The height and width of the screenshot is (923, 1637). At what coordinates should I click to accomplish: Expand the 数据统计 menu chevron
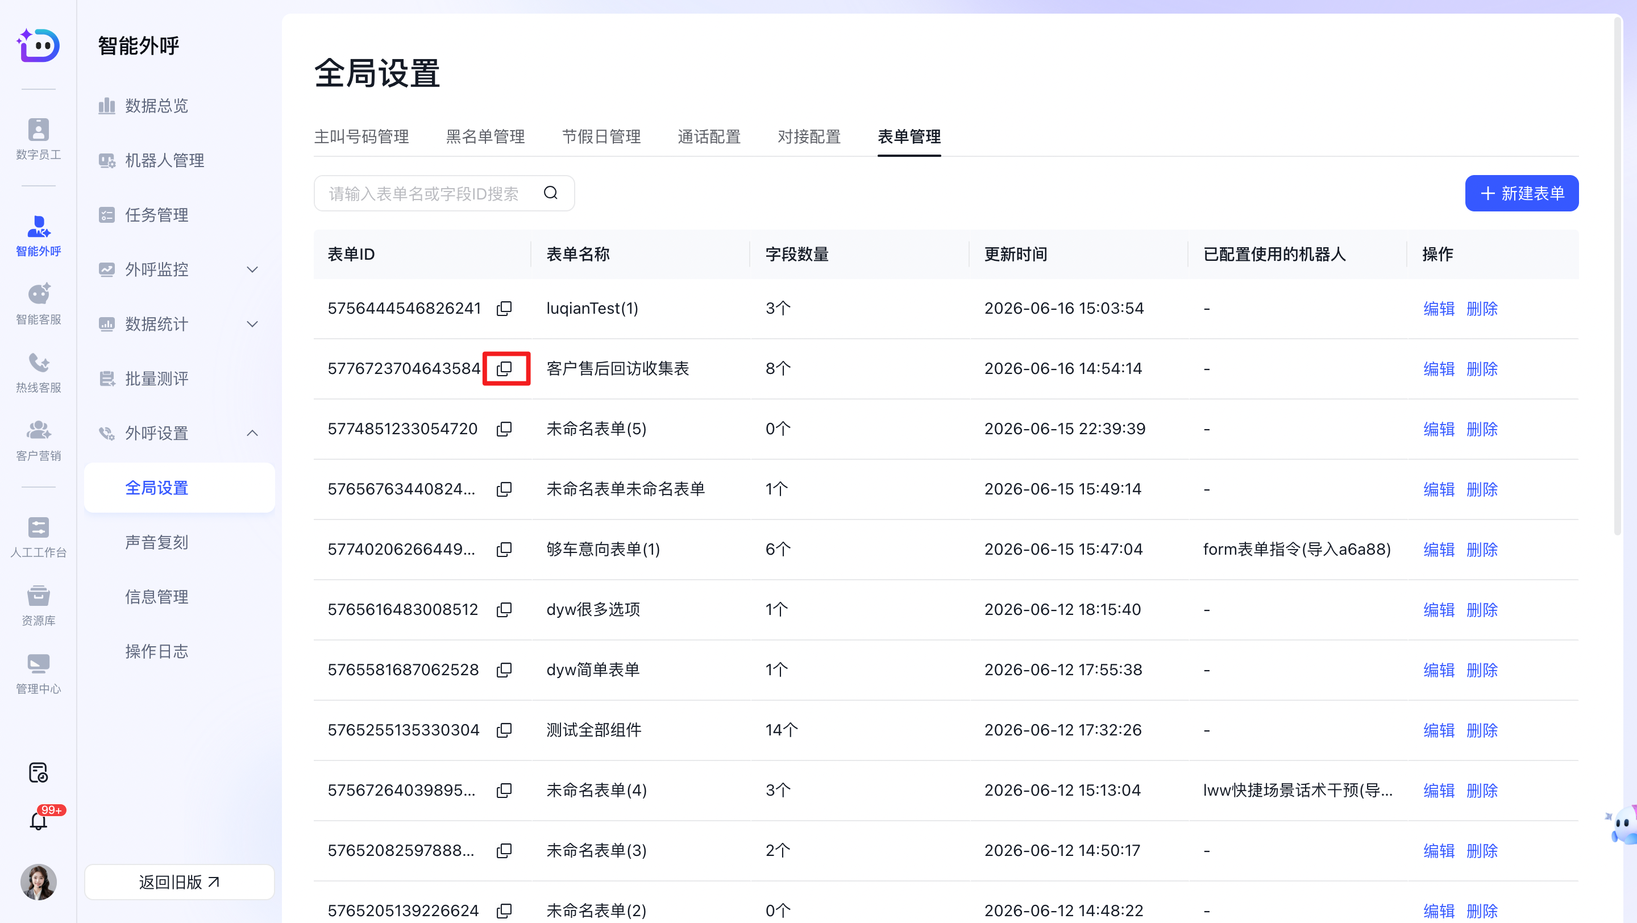pos(252,324)
